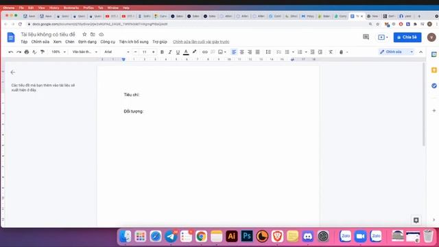Viewport: 439px width, 247px height.
Task: Print the document using printer icon
Action: point(27,52)
